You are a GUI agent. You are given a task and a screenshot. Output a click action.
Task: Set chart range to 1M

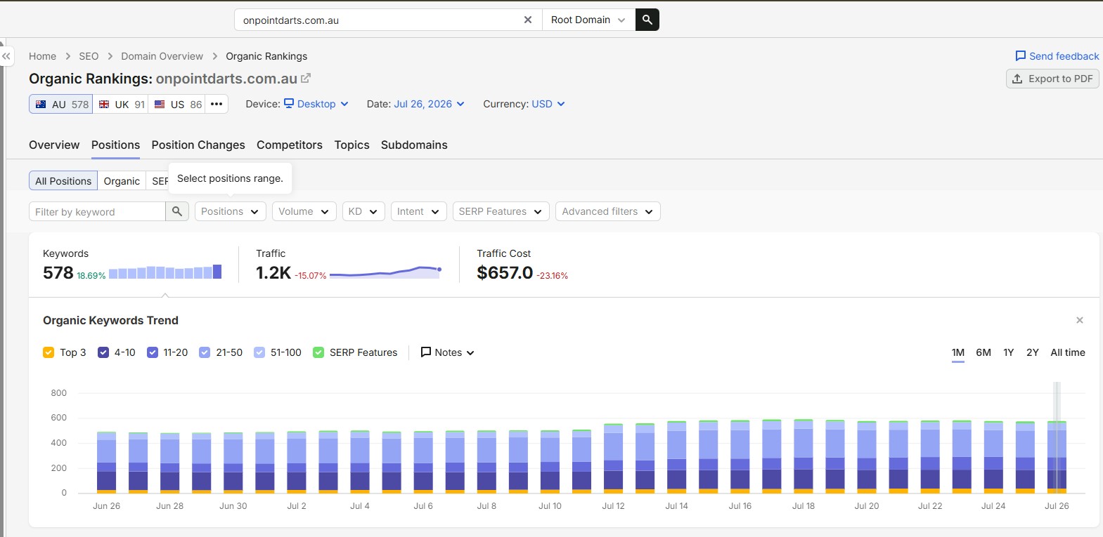[x=958, y=352]
